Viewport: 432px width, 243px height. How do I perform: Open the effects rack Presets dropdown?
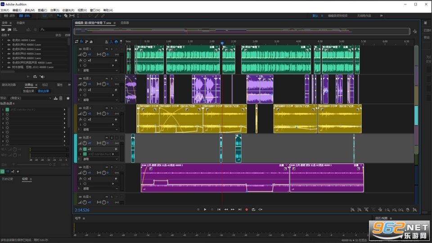point(30,98)
